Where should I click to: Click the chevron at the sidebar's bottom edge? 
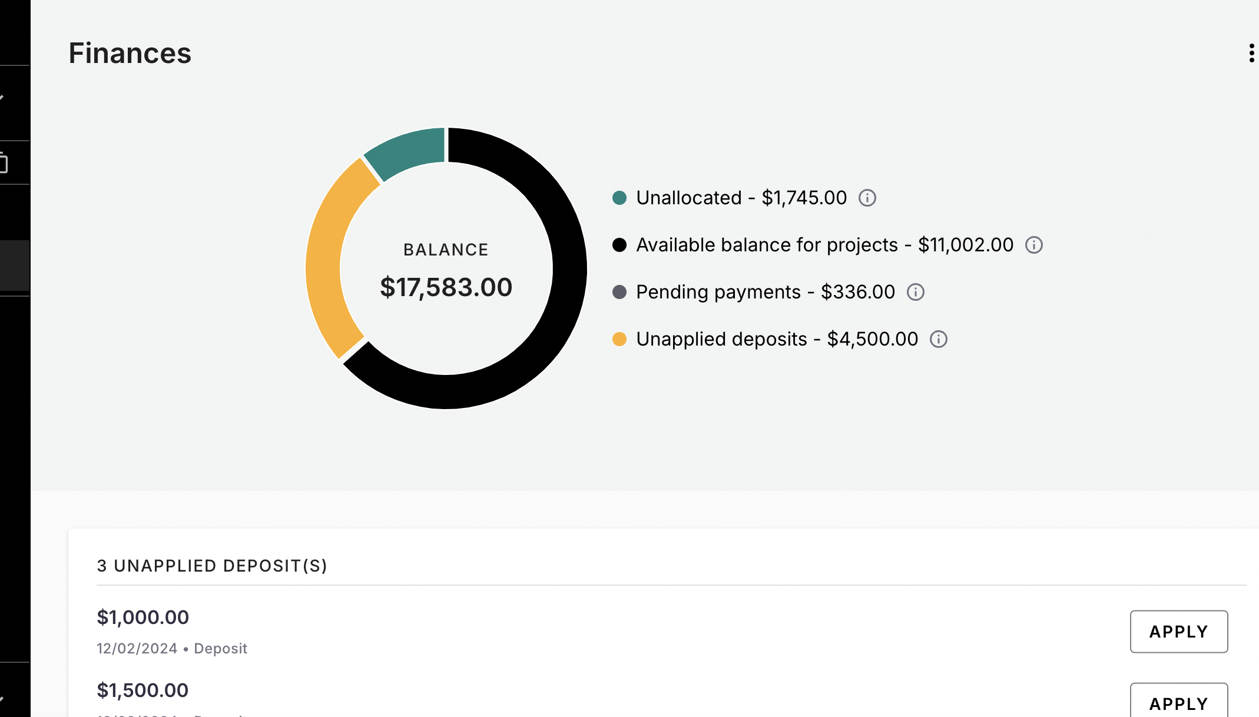pyautogui.click(x=2, y=699)
